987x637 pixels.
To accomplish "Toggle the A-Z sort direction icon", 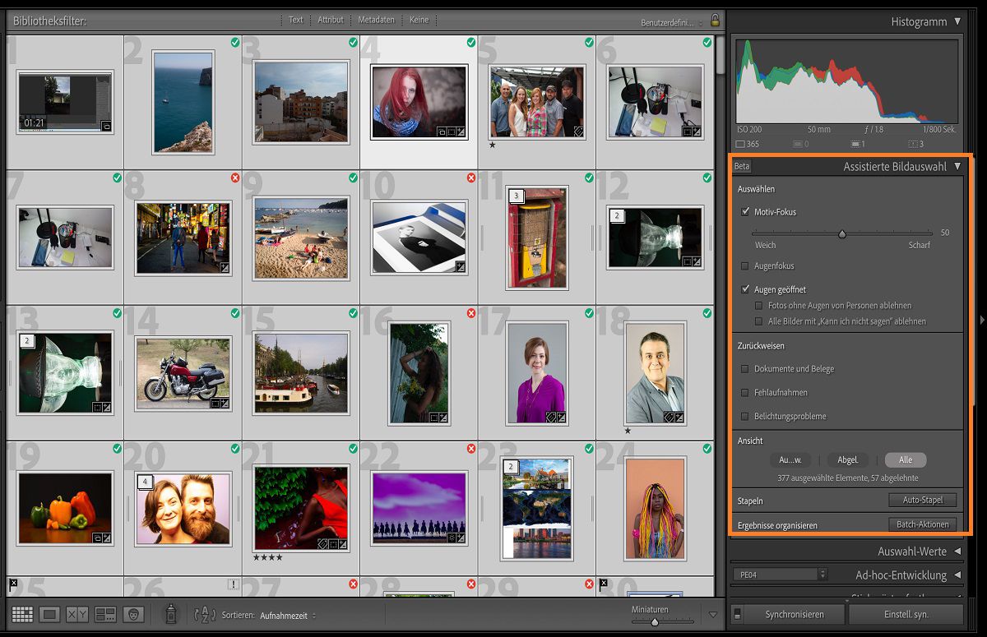I will click(x=204, y=614).
